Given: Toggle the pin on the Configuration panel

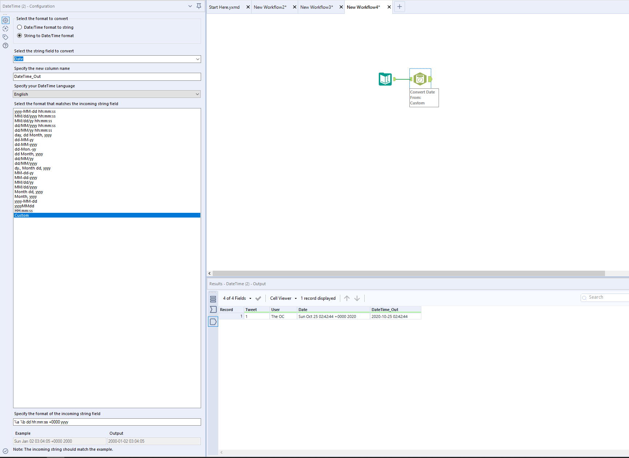Looking at the screenshot, I should tap(199, 6).
